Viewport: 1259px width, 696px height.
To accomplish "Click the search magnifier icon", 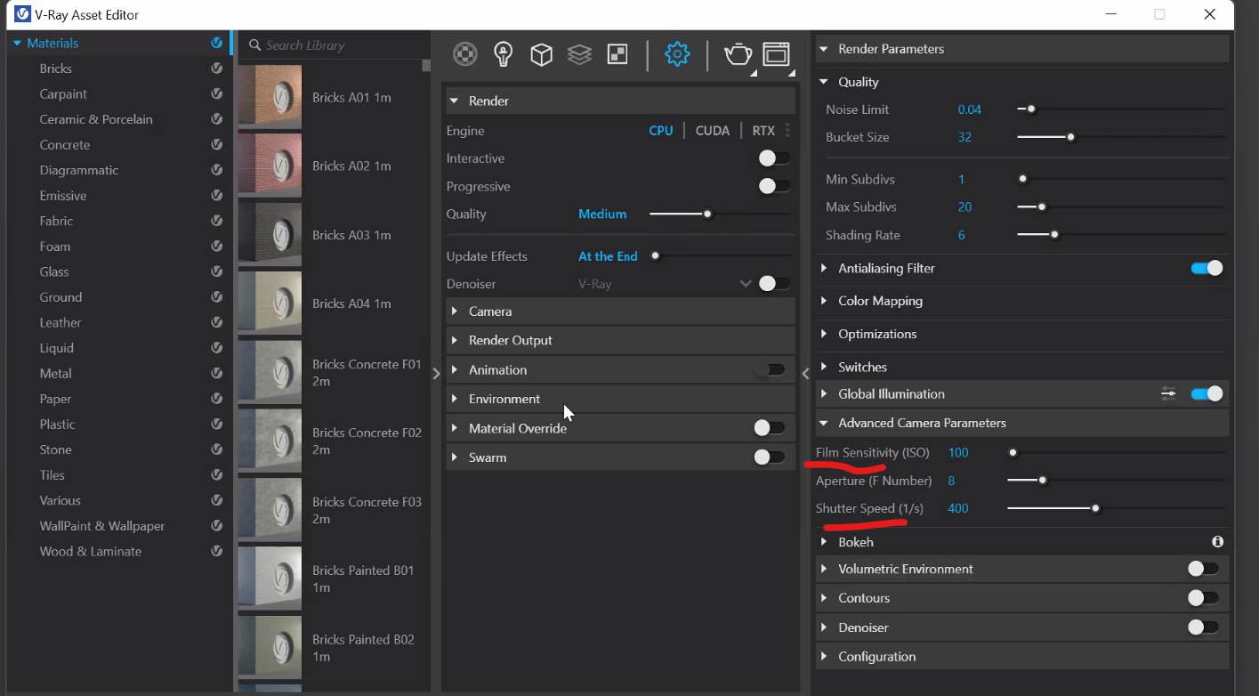I will 254,45.
